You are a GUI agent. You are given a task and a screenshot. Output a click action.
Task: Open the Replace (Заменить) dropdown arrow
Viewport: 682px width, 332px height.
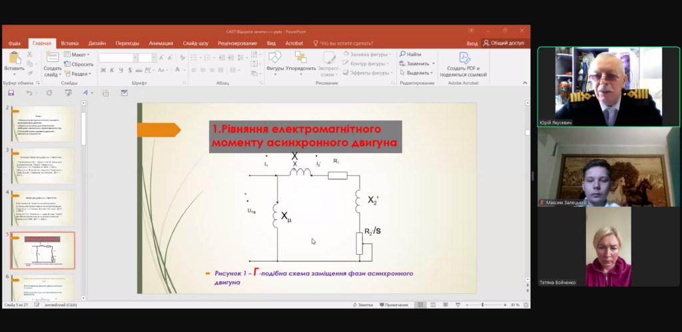click(434, 64)
